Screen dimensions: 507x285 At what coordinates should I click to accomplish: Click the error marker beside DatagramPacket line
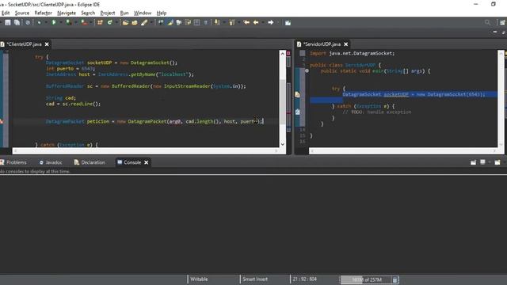[x=2, y=121]
